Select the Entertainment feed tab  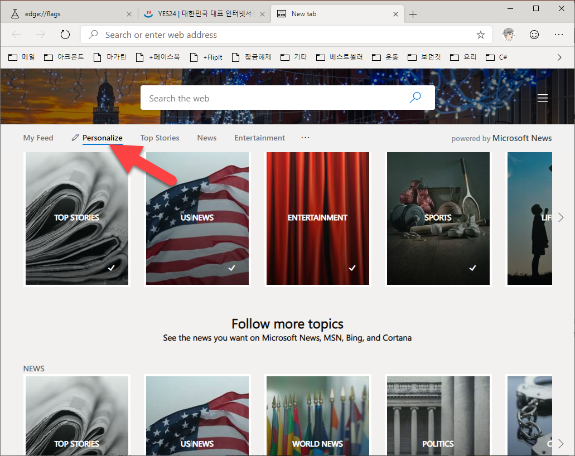[260, 138]
